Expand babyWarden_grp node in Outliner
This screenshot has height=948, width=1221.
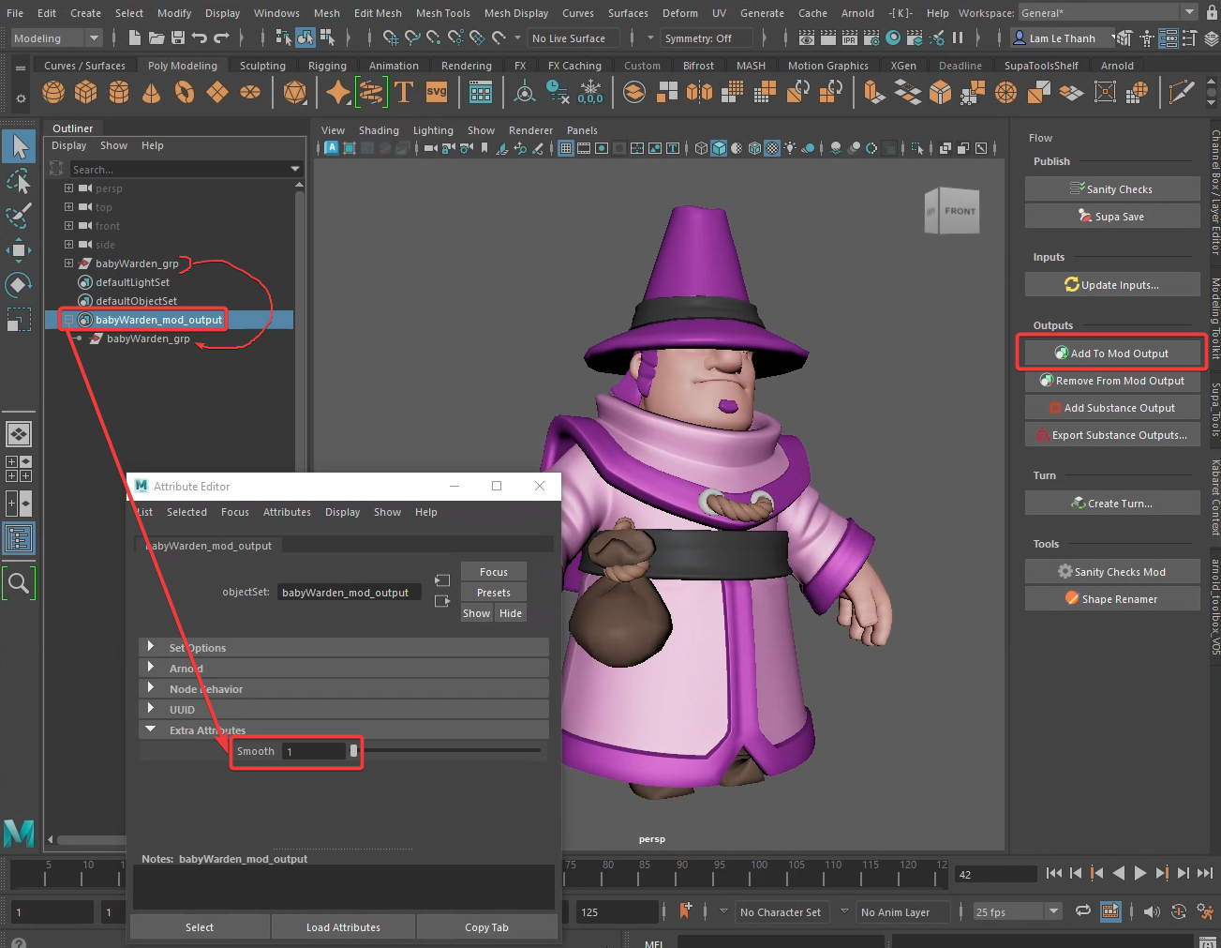pyautogui.click(x=68, y=263)
